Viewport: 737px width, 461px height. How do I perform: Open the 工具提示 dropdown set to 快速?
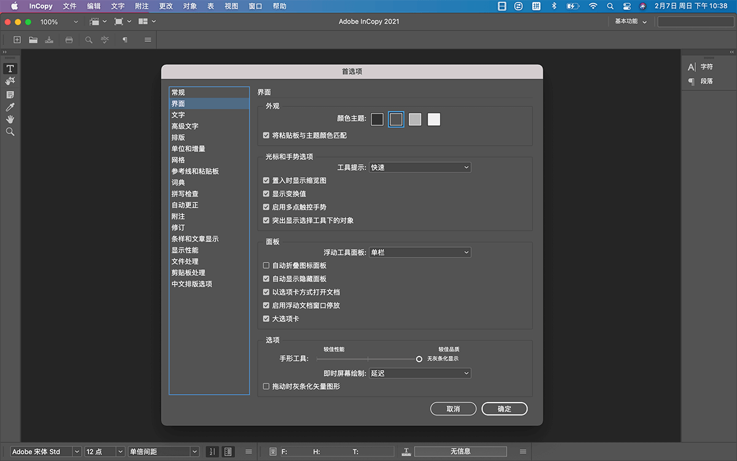click(x=419, y=167)
